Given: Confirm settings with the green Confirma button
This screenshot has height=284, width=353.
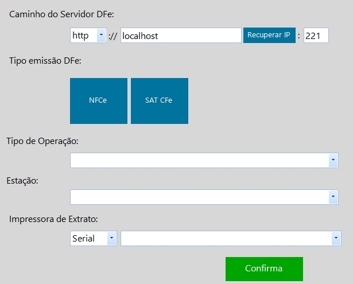Looking at the screenshot, I should 264,269.
